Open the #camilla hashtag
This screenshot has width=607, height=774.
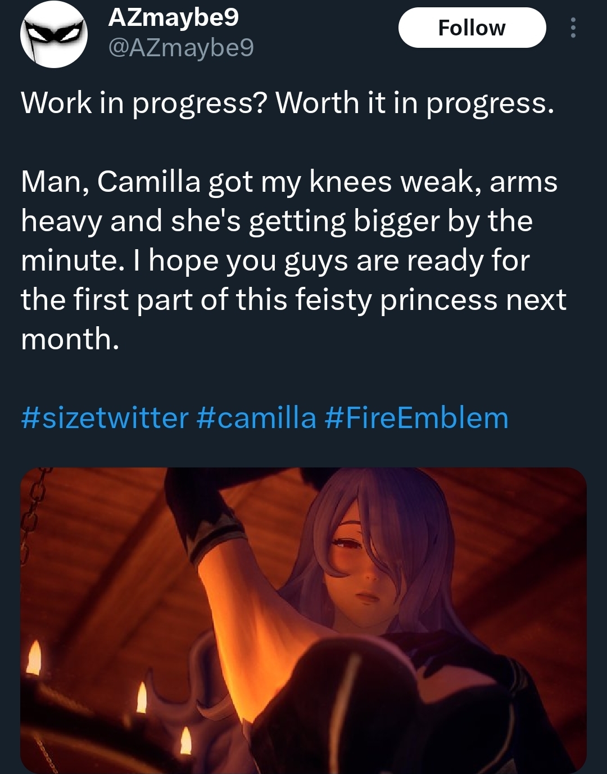[257, 418]
